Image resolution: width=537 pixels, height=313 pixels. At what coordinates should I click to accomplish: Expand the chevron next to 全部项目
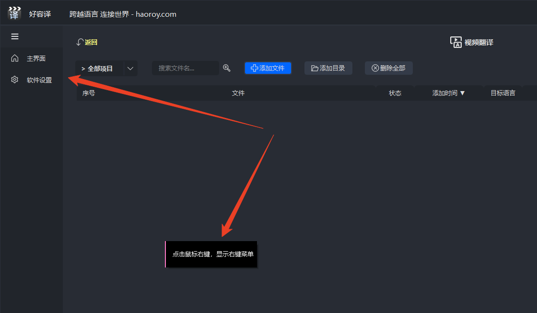(130, 69)
